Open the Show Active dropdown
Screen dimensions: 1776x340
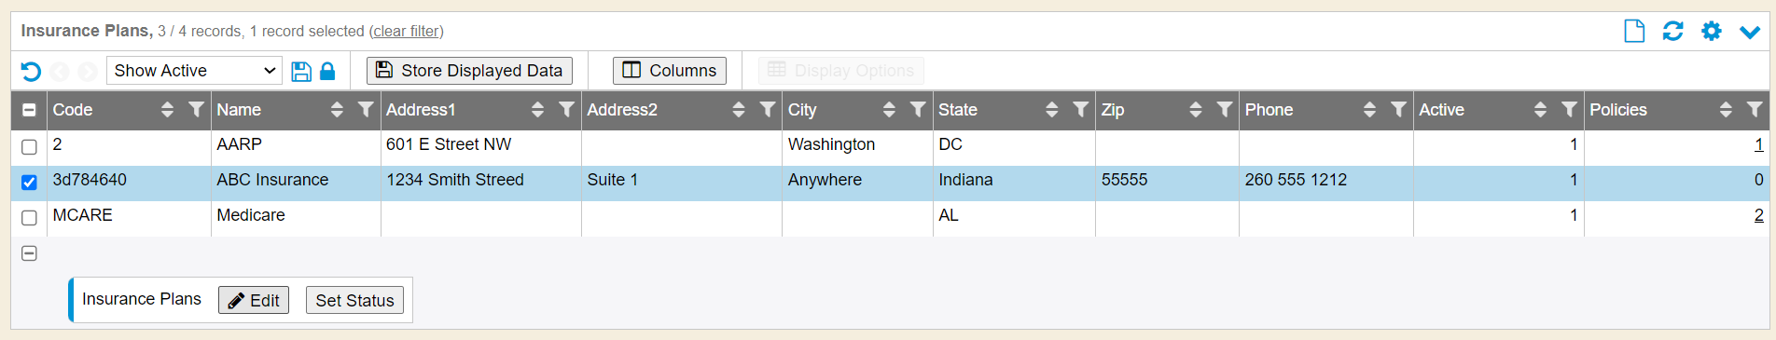194,71
